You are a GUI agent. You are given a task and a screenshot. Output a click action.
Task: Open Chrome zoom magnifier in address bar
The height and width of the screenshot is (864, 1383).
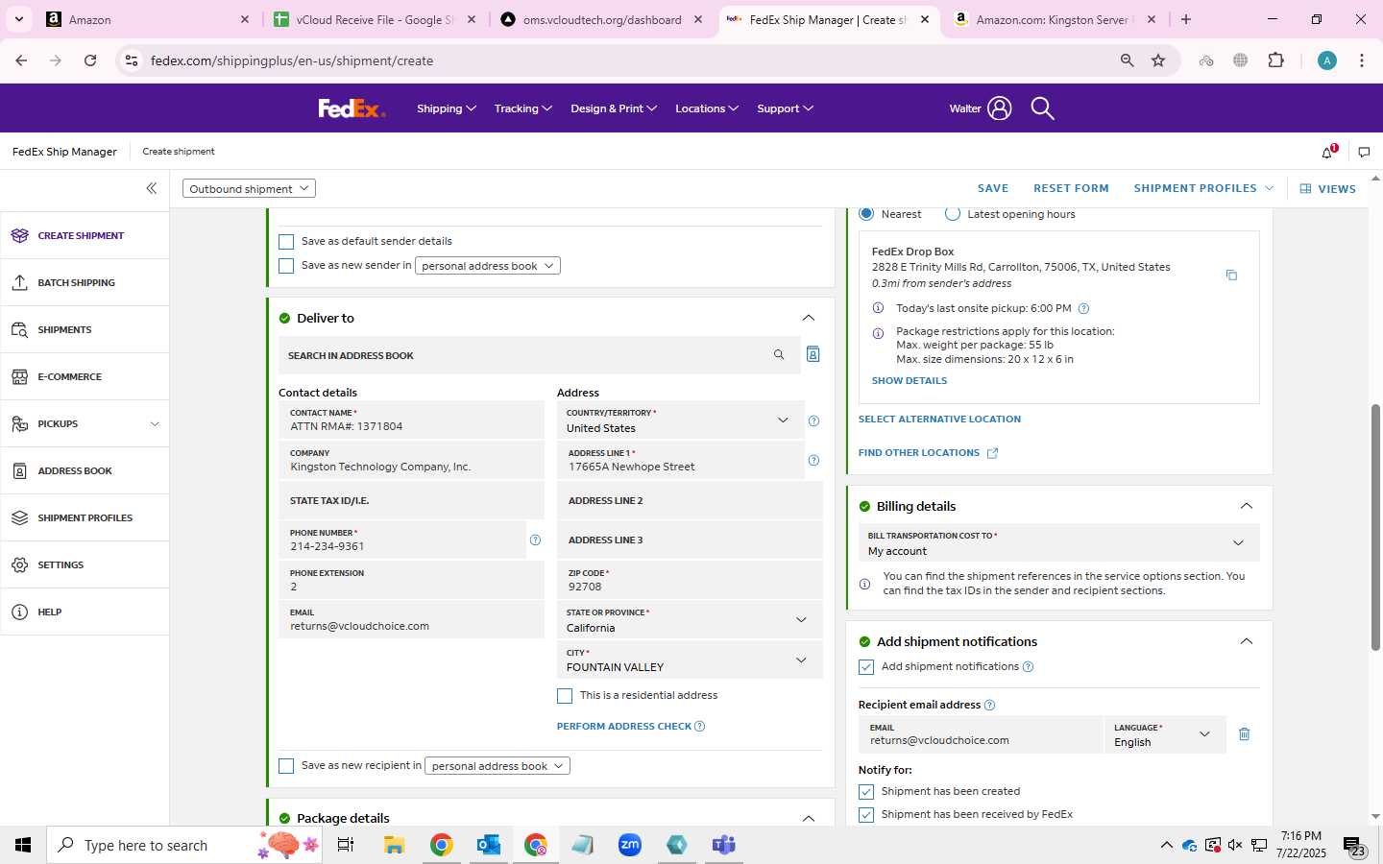click(1127, 60)
